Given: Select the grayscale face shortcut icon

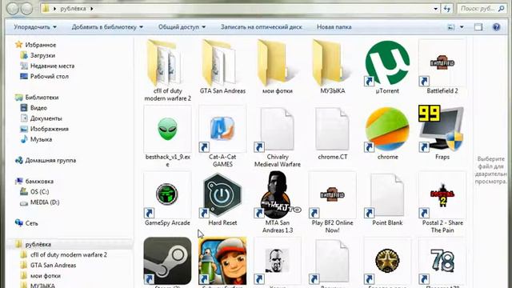Looking at the screenshot, I should 278,261.
